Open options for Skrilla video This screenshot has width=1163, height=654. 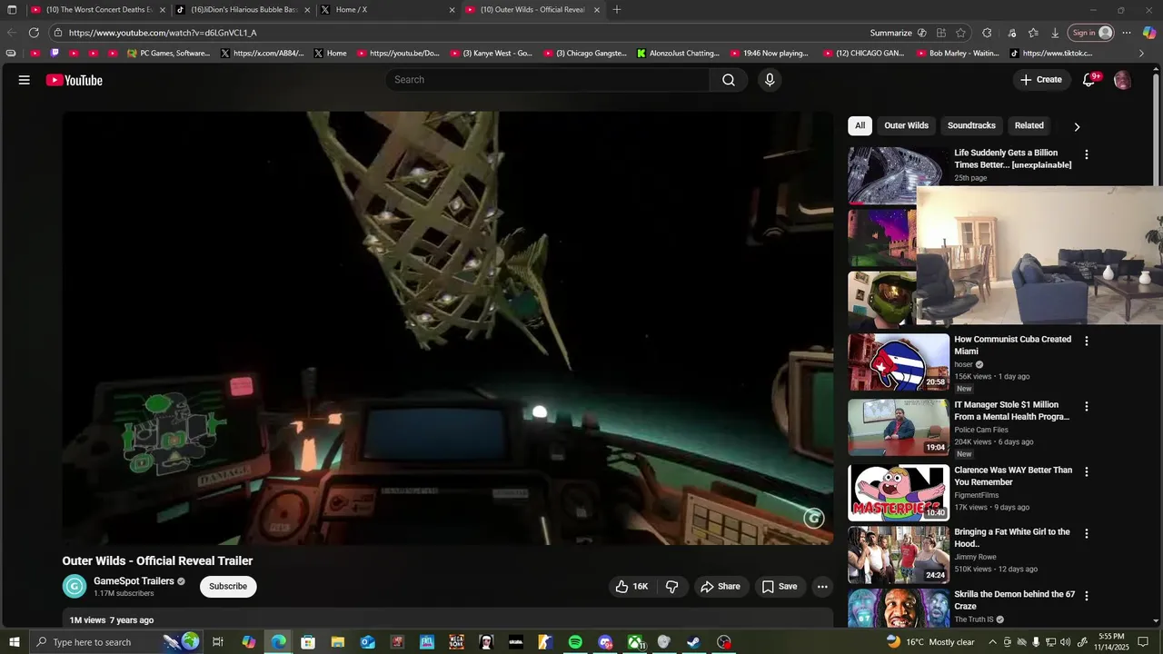(1086, 595)
